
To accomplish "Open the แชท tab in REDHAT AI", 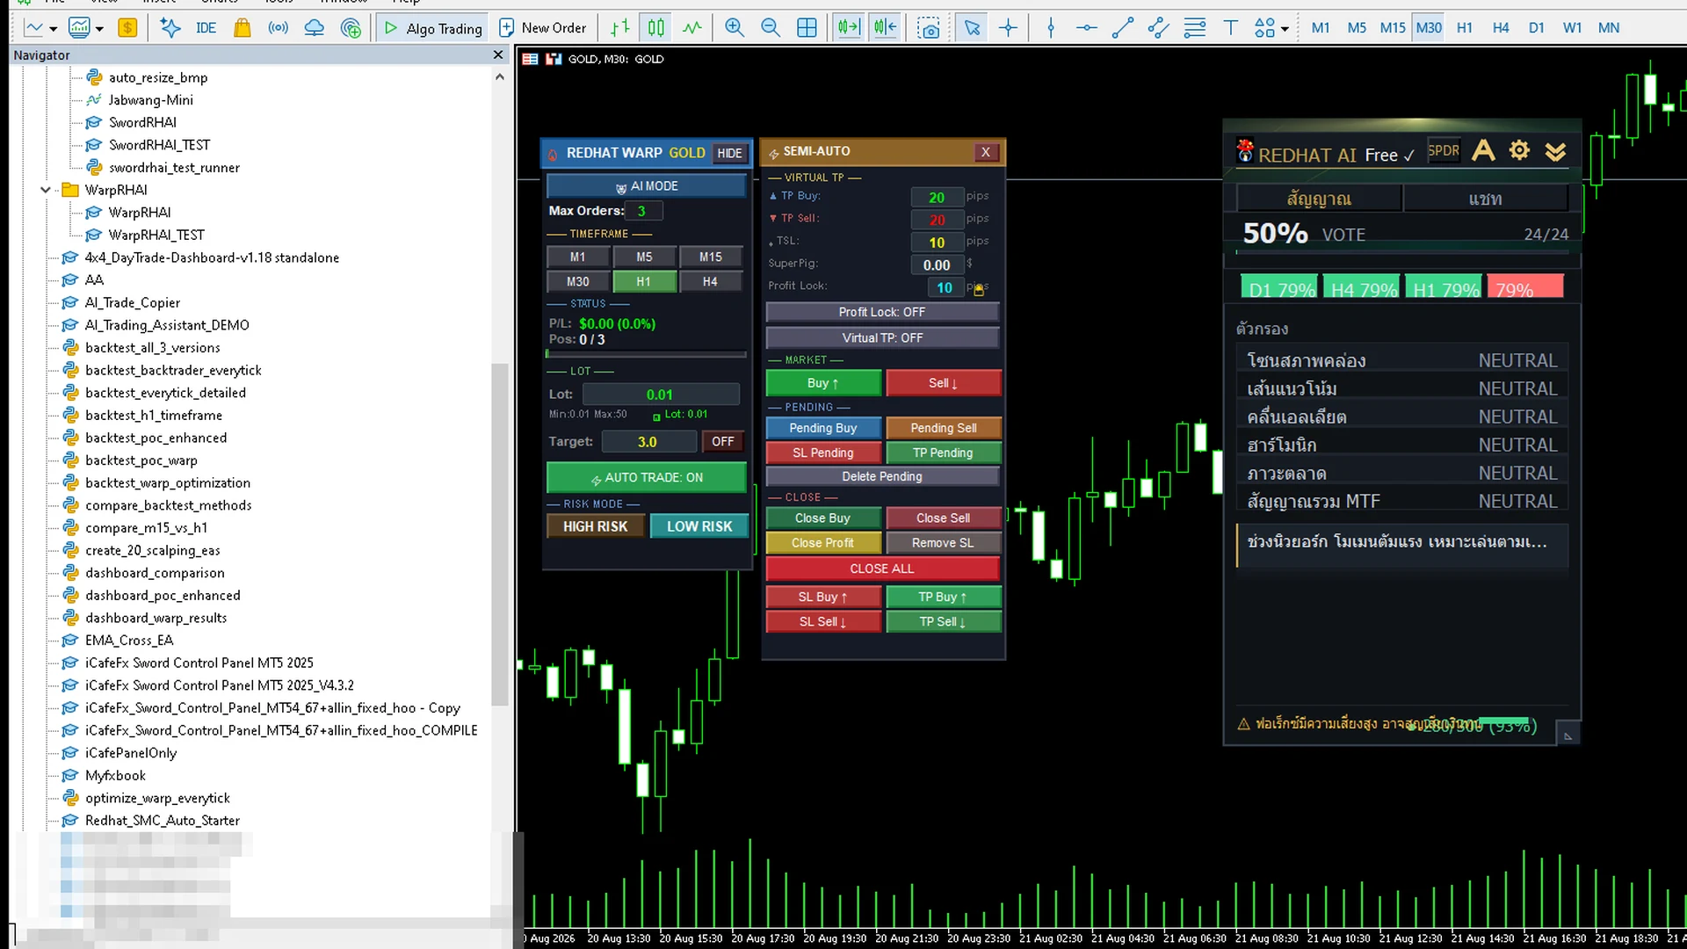I will tap(1486, 199).
